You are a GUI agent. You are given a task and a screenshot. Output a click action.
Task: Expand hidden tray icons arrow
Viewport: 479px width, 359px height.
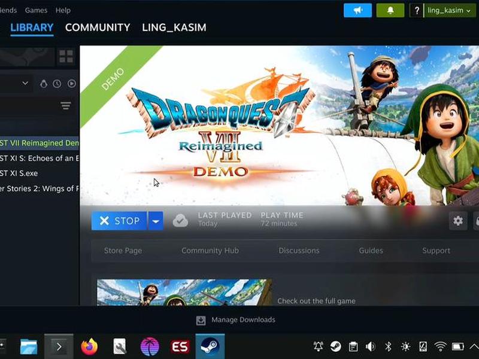click(474, 346)
